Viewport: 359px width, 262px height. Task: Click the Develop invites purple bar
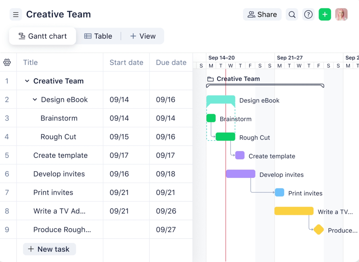click(x=240, y=174)
